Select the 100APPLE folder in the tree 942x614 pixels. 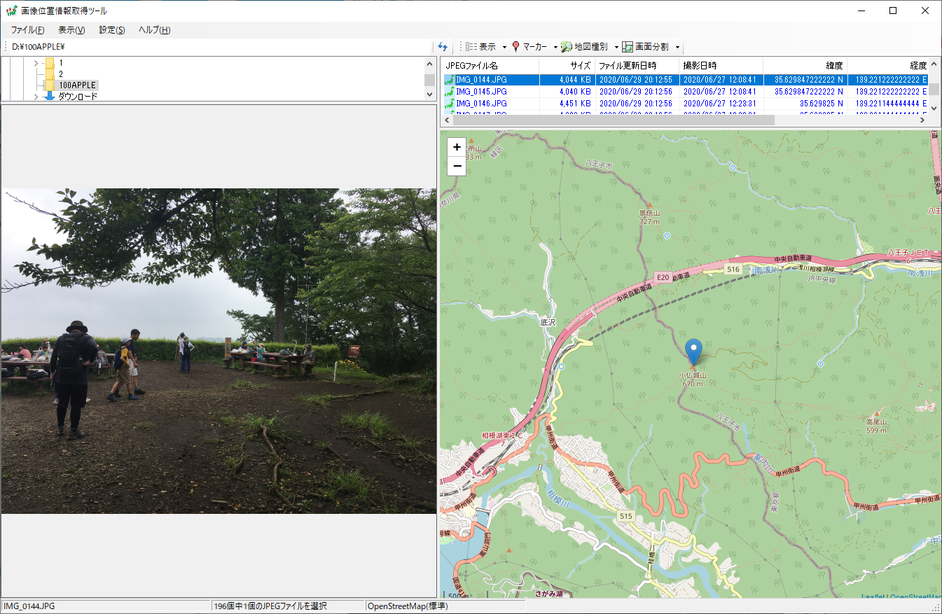(77, 85)
